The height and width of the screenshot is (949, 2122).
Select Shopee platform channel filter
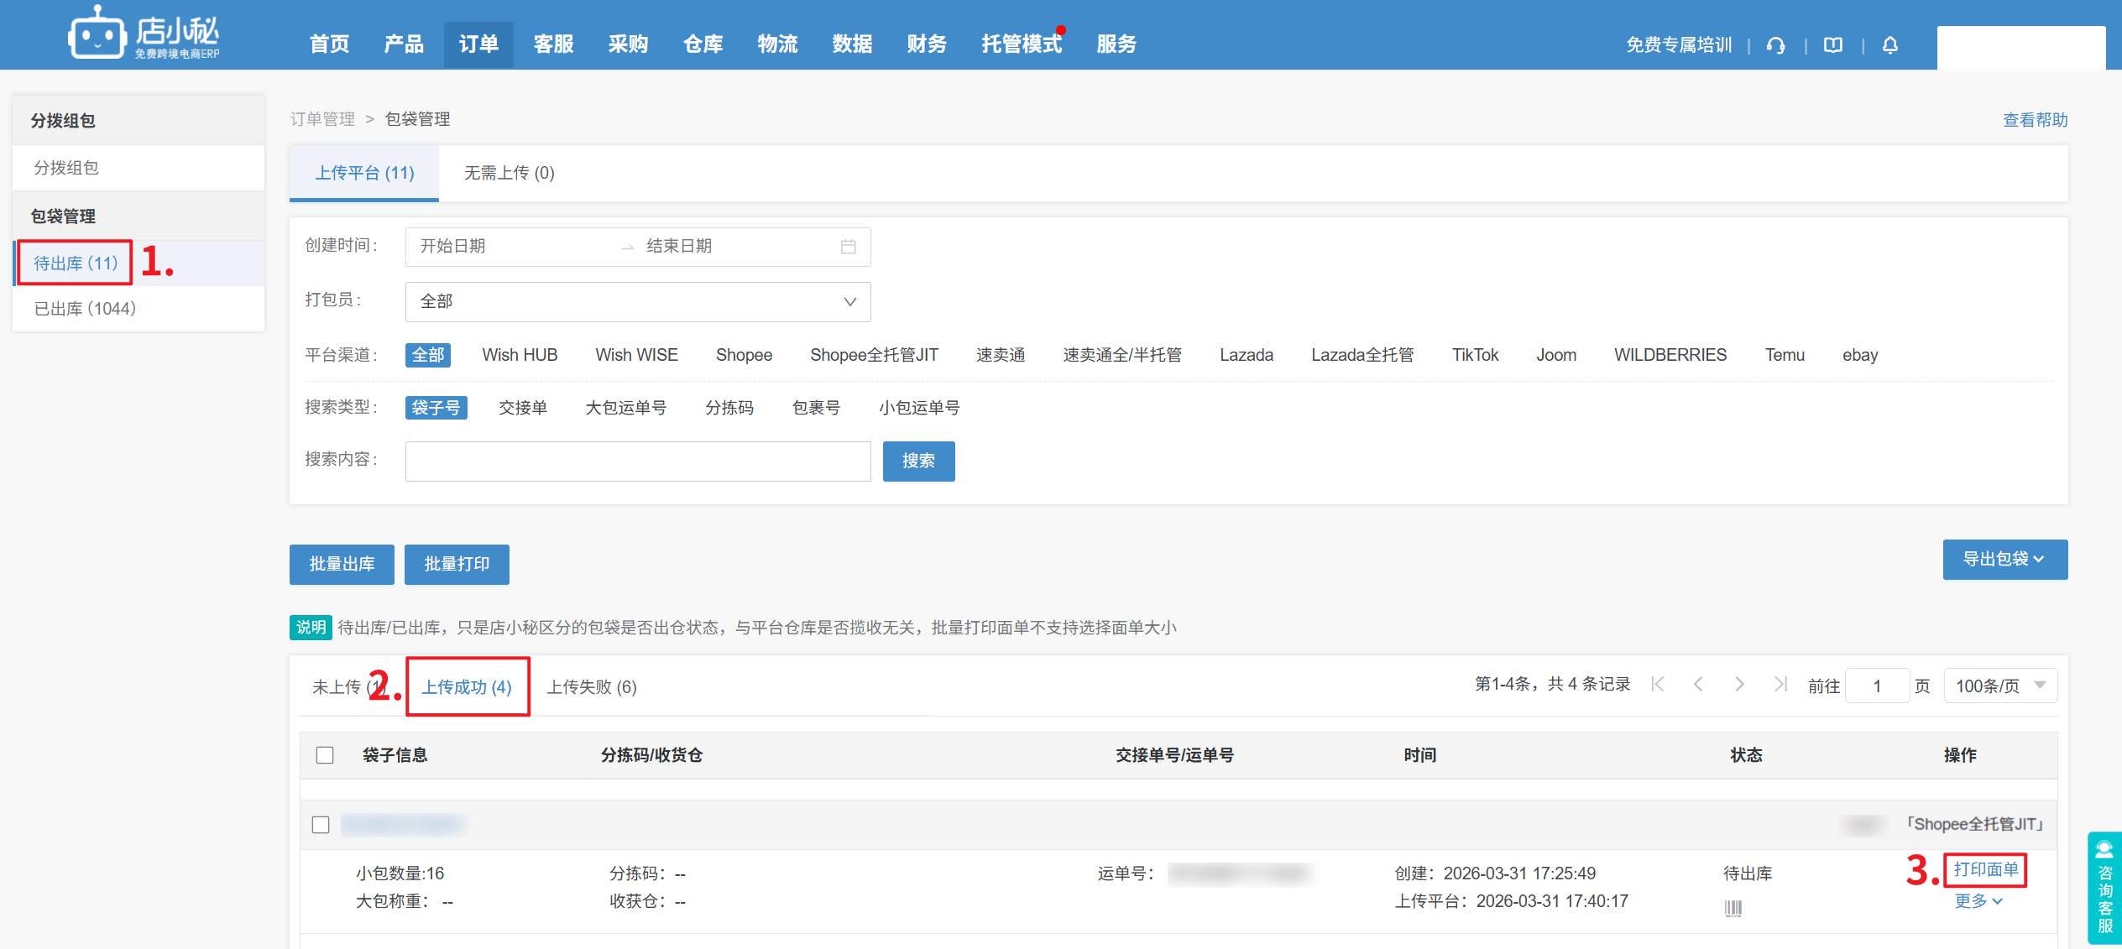pos(744,355)
